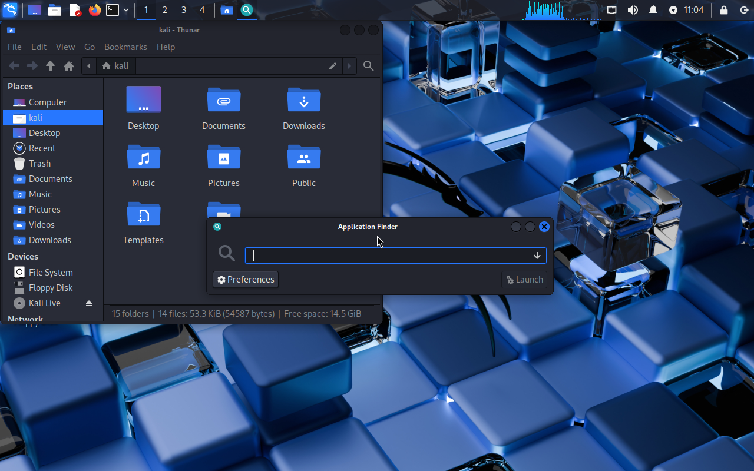The height and width of the screenshot is (471, 754).
Task: Click the log out panel icon
Action: pos(744,10)
